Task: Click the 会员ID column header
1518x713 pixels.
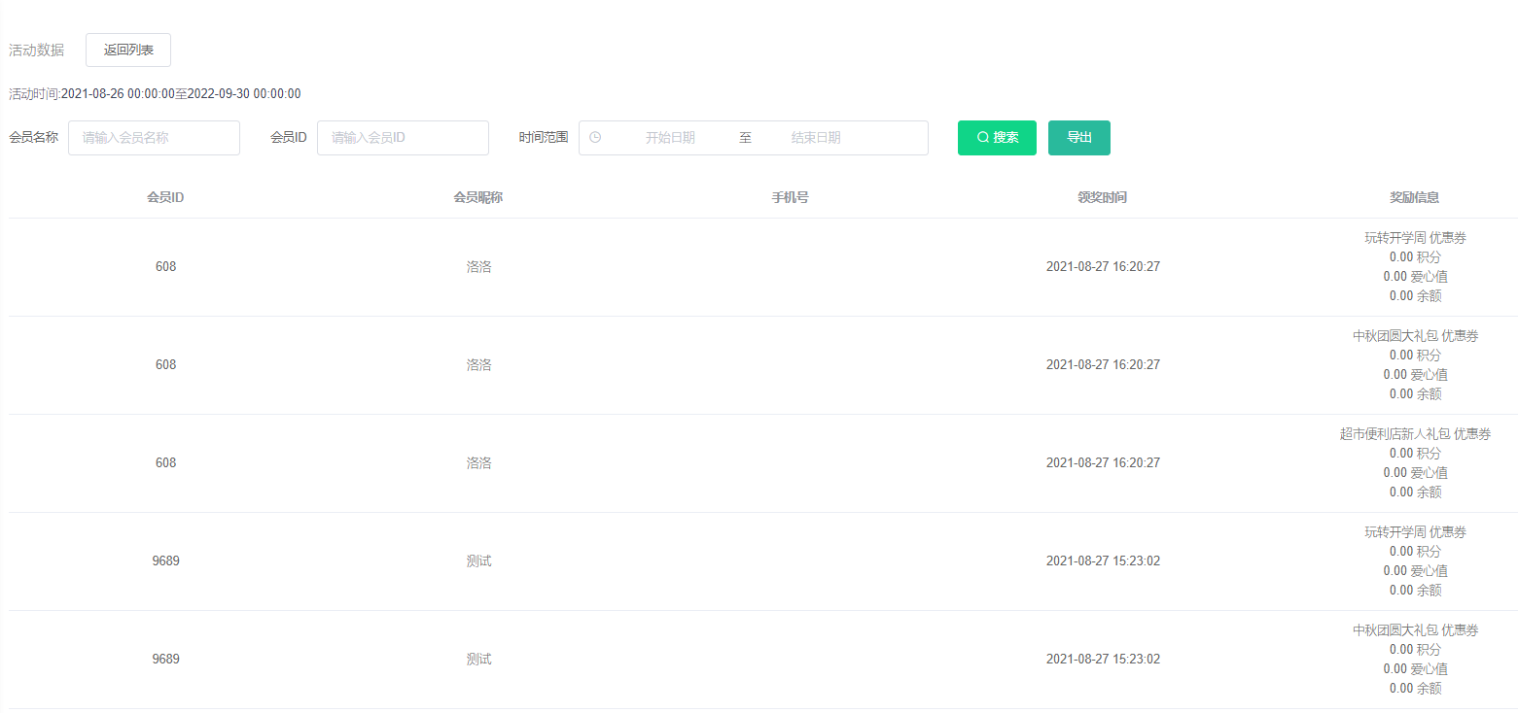Action: coord(166,197)
